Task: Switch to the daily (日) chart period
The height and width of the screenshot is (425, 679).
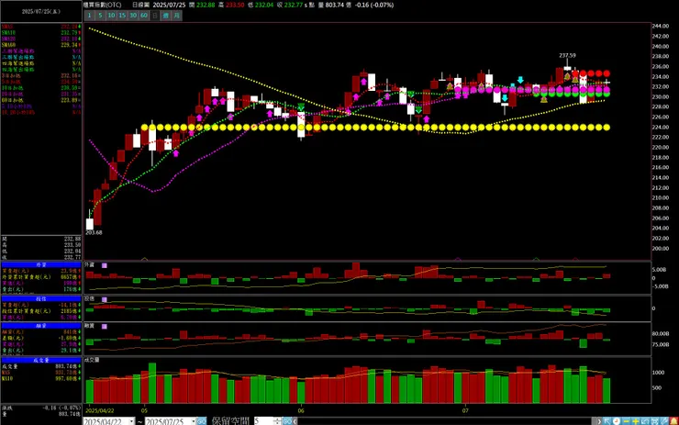Action: tap(154, 16)
